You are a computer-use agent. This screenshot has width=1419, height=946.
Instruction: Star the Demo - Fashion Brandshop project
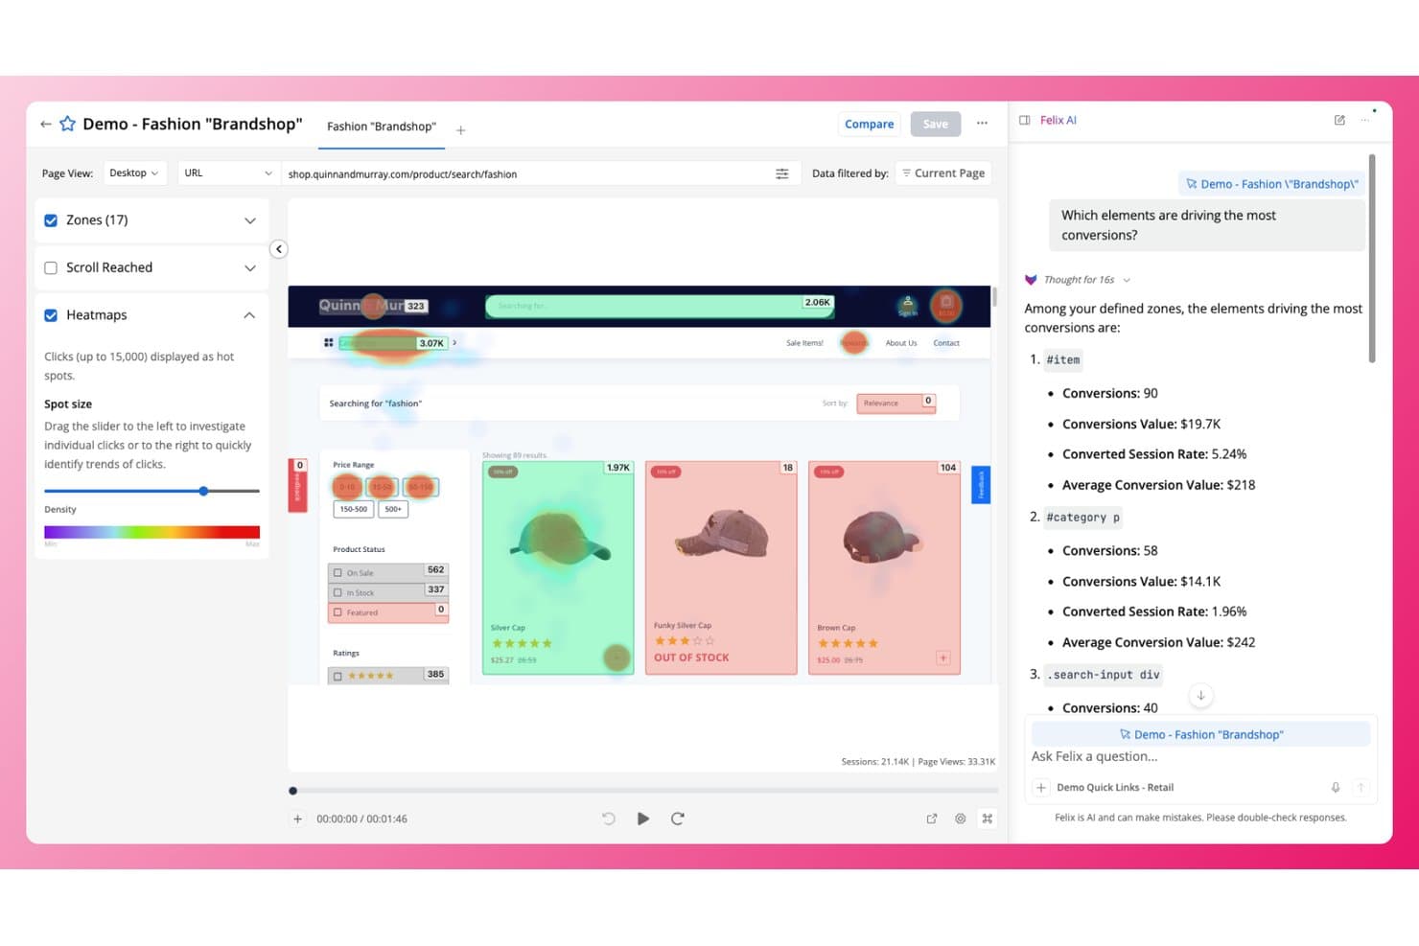tap(67, 124)
